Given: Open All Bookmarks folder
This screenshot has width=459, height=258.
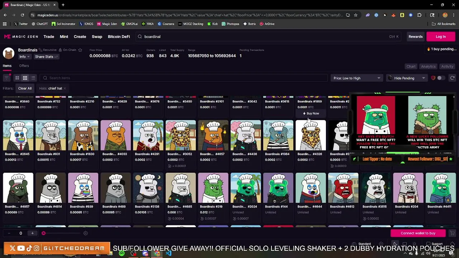Looking at the screenshot, I should (x=444, y=24).
